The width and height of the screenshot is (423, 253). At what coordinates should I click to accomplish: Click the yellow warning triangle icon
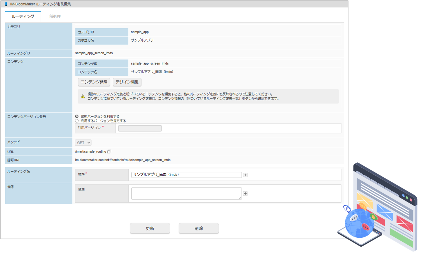(x=83, y=96)
